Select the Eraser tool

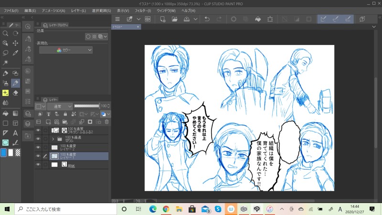[15, 93]
